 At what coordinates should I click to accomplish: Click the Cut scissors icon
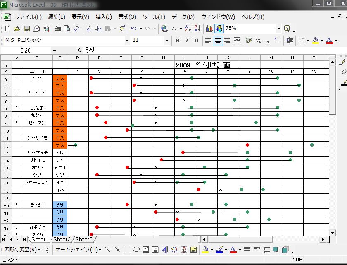click(88, 29)
